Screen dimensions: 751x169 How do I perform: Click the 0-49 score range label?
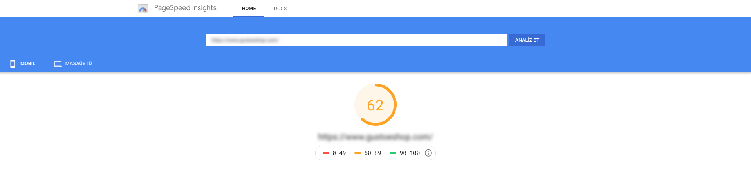339,153
